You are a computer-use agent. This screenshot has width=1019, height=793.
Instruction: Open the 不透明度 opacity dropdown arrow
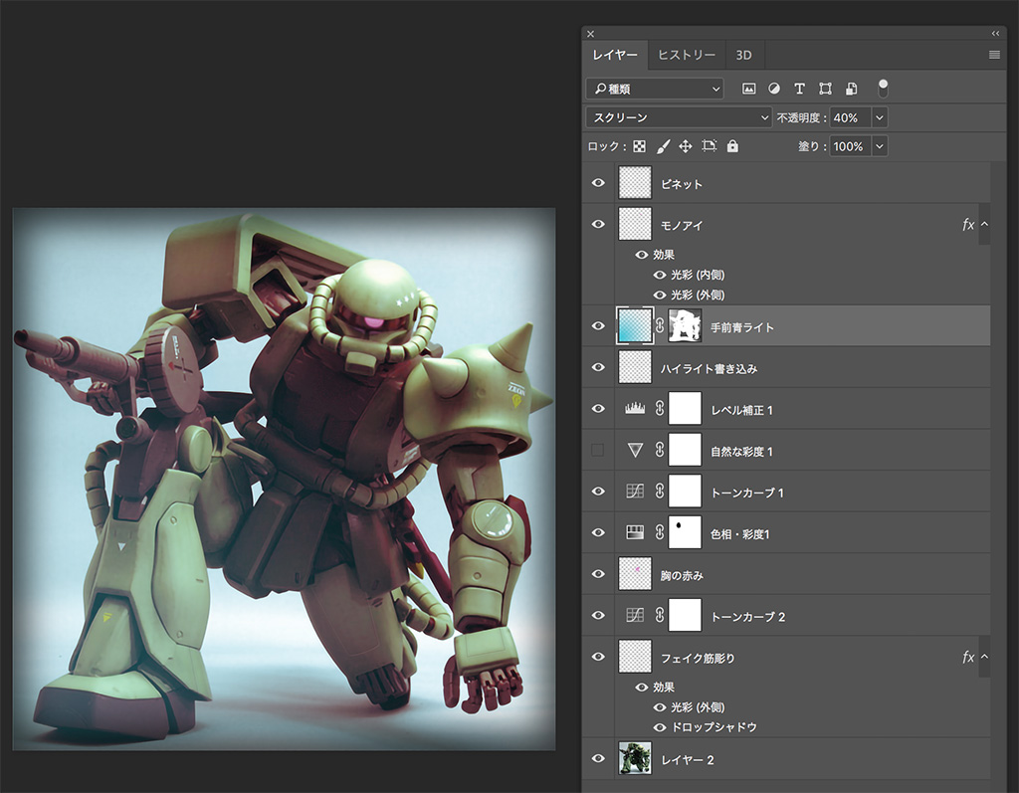click(879, 117)
